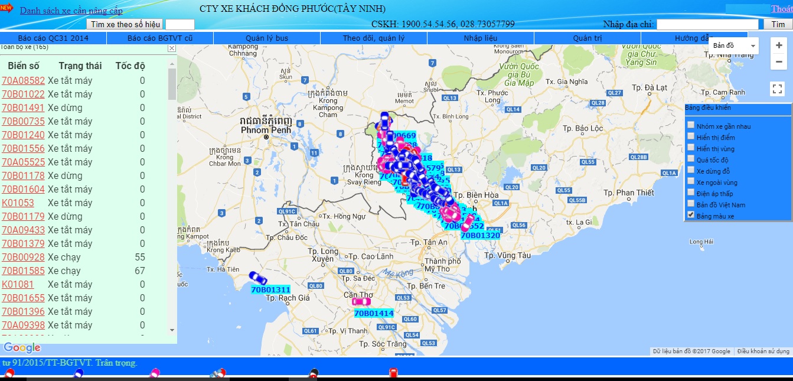Enable Hiển thị điểm checkbox
793x381 pixels.
pyautogui.click(x=690, y=136)
